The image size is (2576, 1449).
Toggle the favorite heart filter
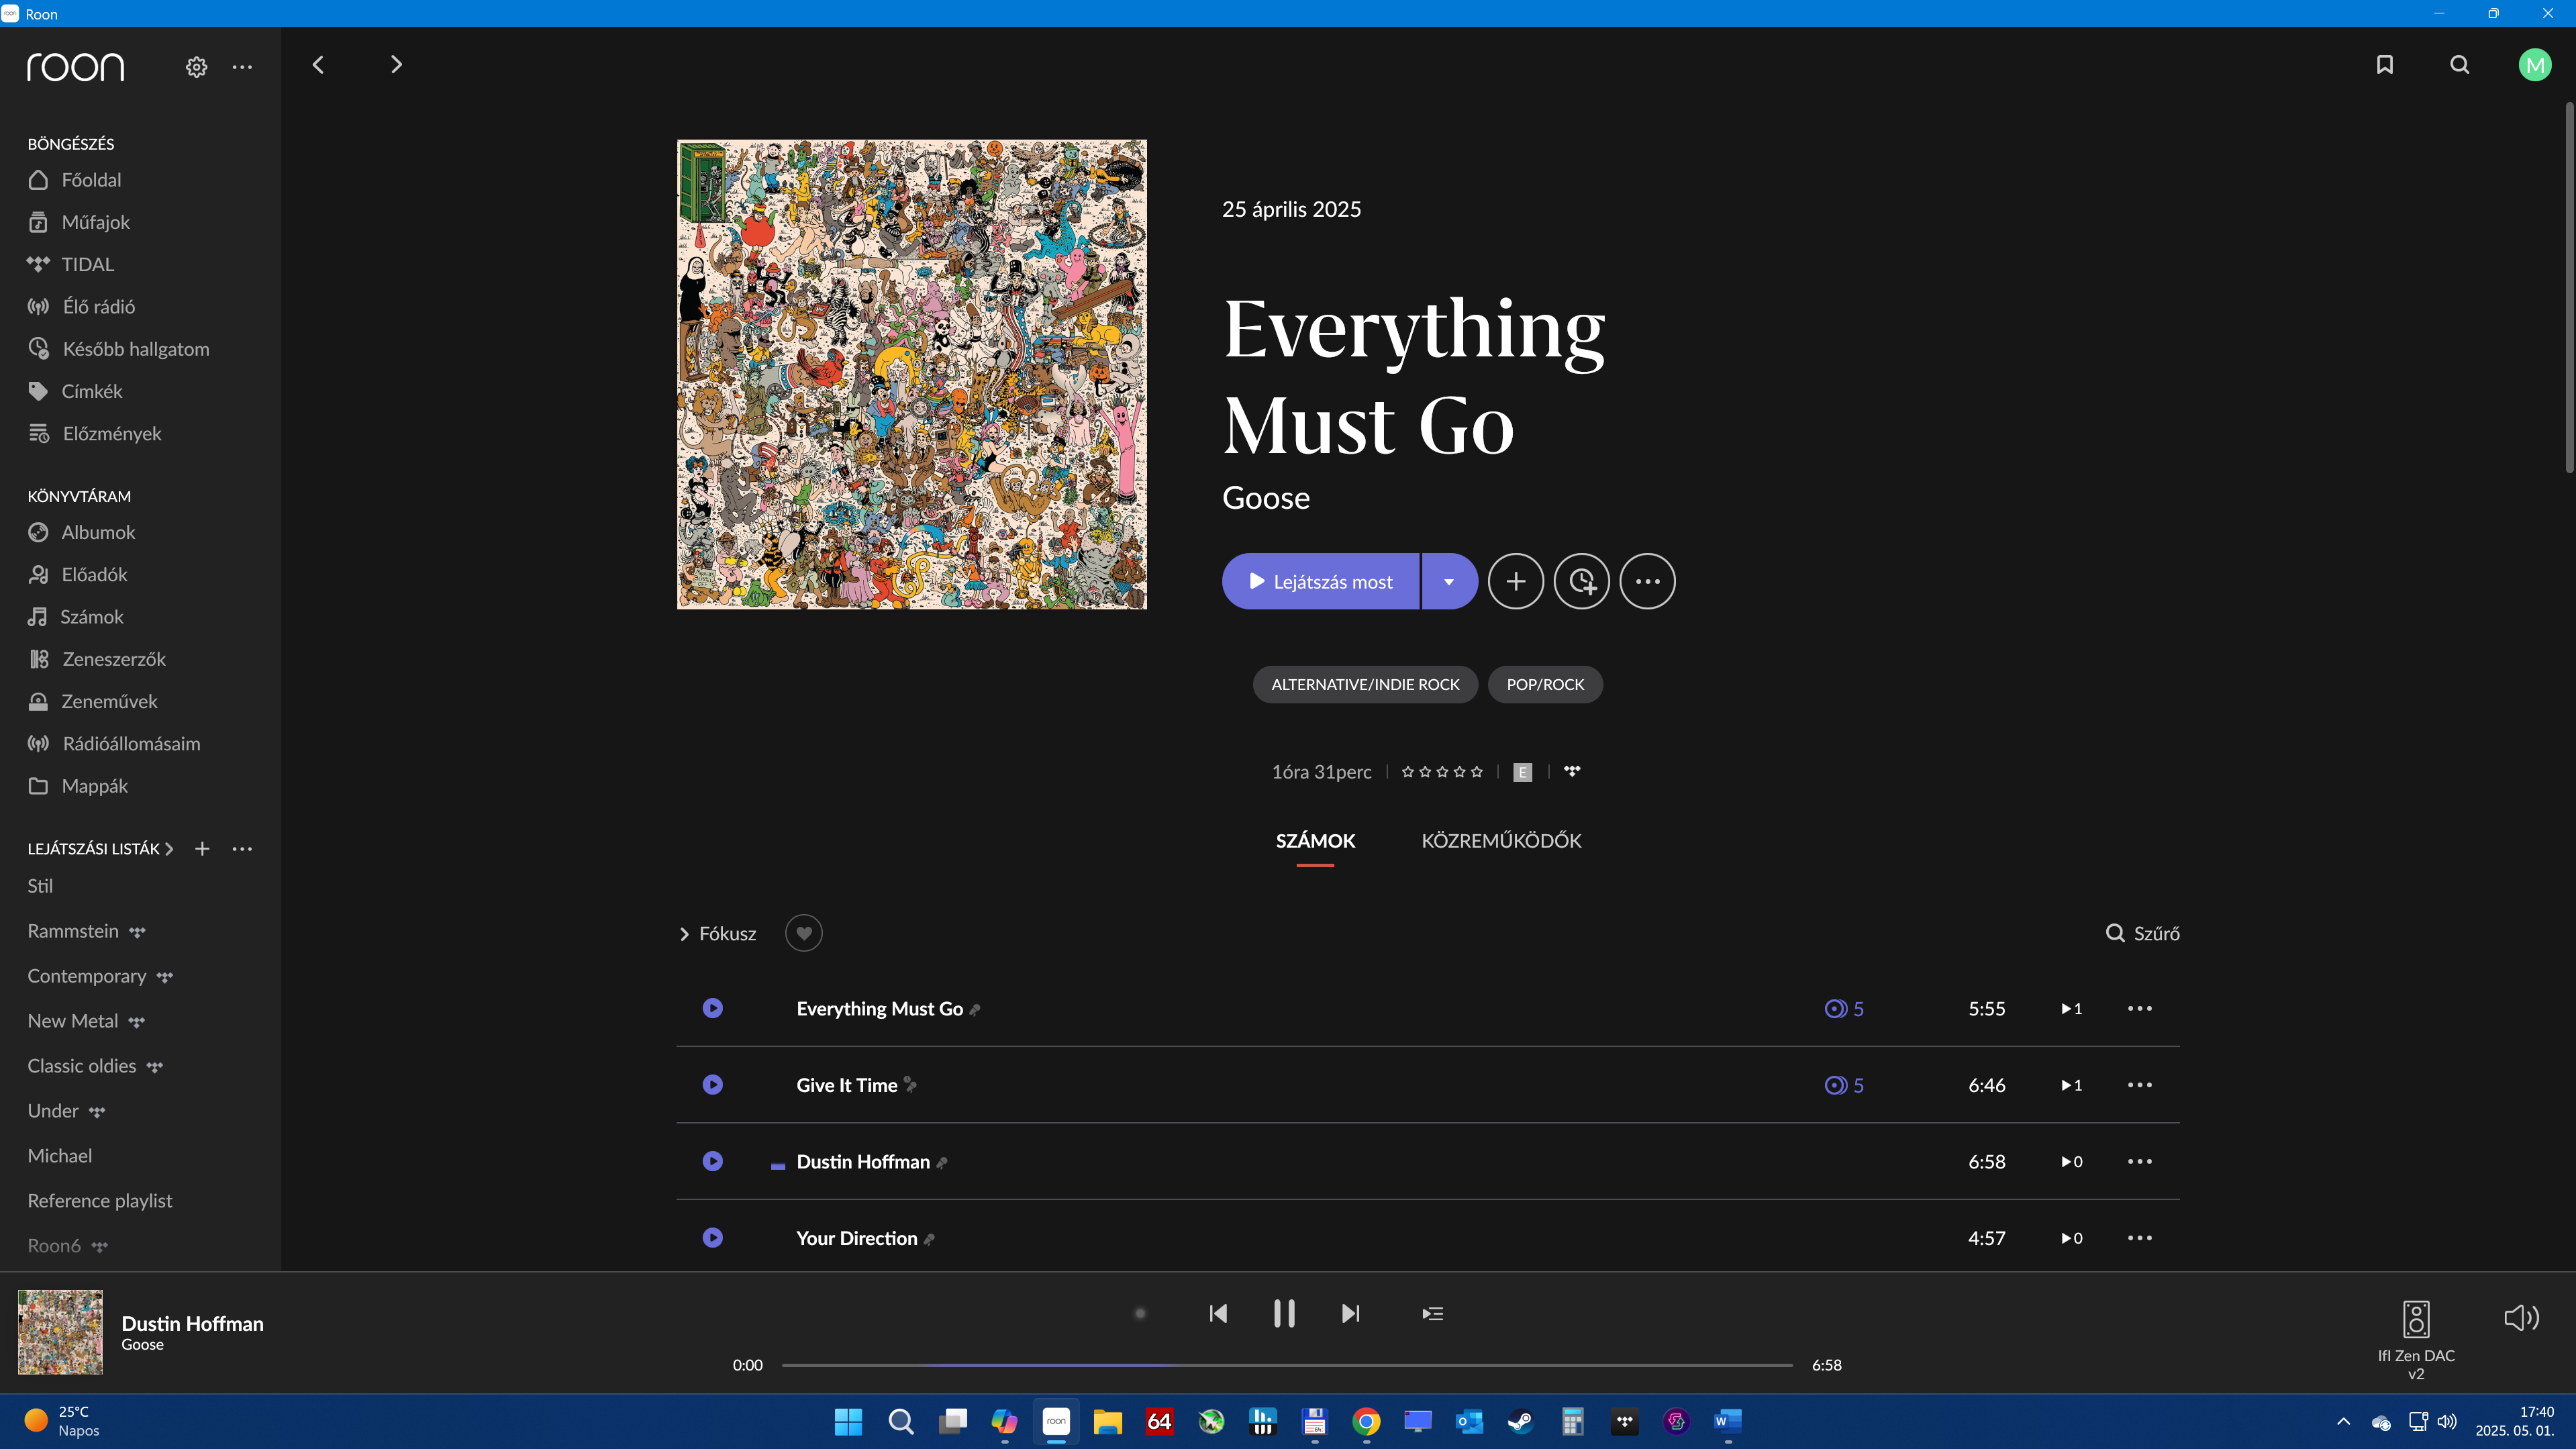804,933
